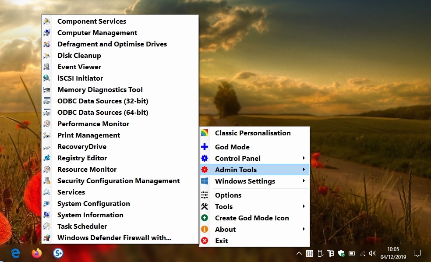Click the Registry Editor cube icon

point(47,158)
